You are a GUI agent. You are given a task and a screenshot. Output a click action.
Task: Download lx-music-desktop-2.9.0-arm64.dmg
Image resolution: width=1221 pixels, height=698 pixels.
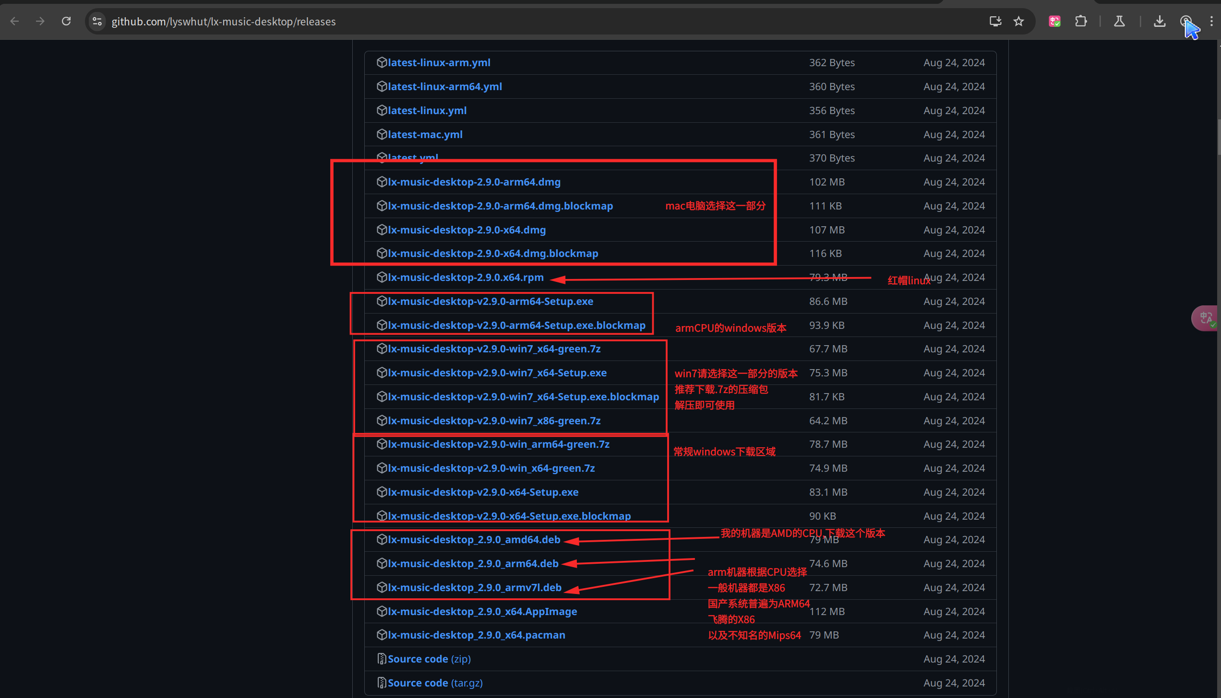point(474,182)
